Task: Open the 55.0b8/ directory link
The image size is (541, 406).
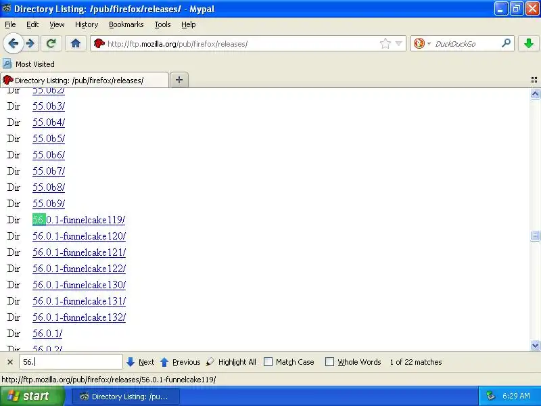Action: (x=49, y=187)
